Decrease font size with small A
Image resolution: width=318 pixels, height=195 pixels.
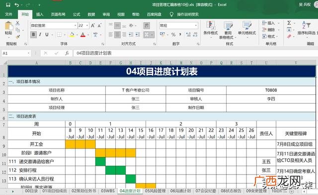coord(99,25)
